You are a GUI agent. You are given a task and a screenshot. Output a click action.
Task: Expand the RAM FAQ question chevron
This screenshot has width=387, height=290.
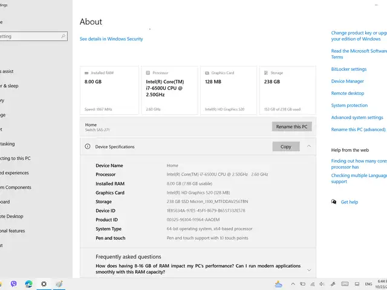pyautogui.click(x=309, y=270)
